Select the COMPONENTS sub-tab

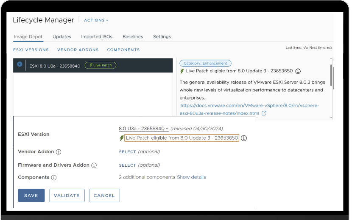[123, 50]
